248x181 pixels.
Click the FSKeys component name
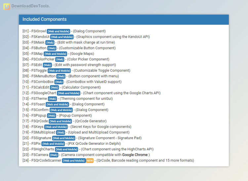(x=37, y=127)
